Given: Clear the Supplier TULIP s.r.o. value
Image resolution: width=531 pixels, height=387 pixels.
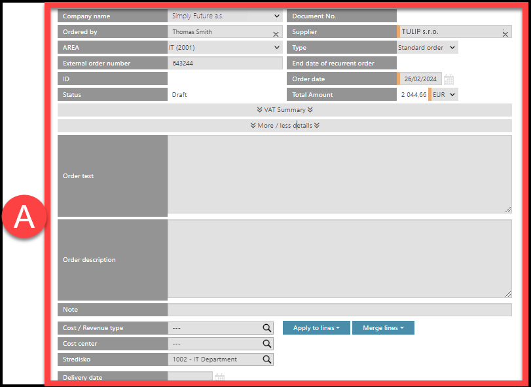Looking at the screenshot, I should click(505, 34).
